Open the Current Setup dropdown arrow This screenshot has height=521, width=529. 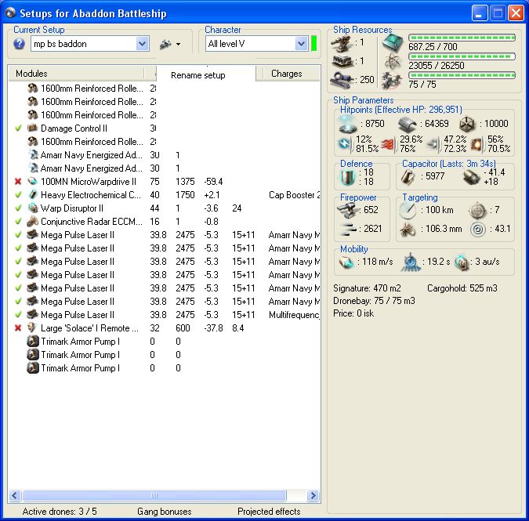tap(143, 44)
